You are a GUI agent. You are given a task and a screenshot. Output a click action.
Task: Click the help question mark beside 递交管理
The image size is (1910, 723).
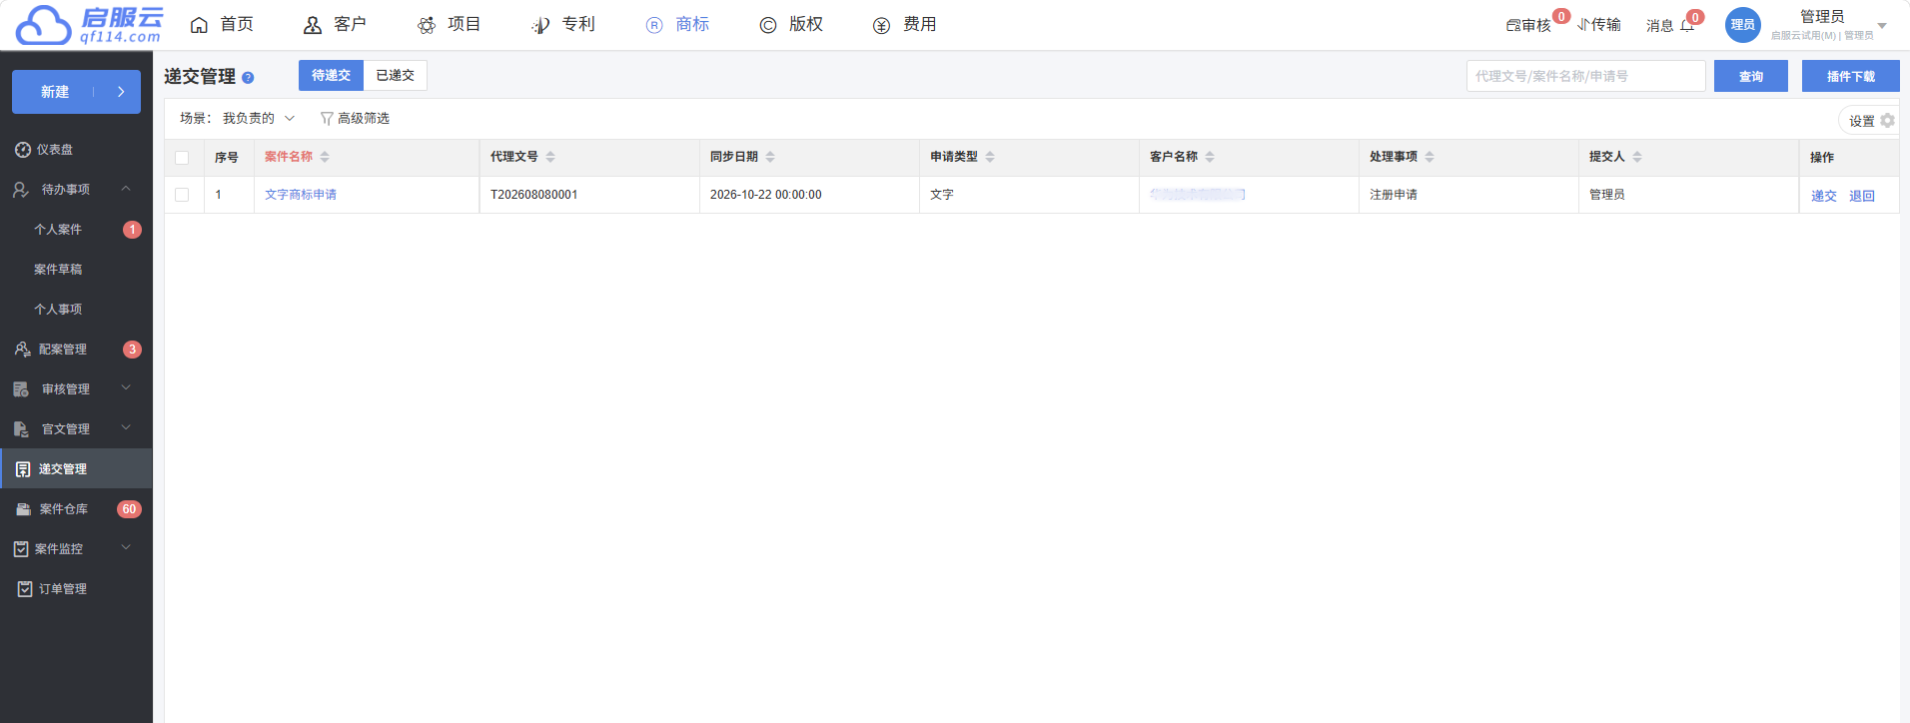click(248, 77)
